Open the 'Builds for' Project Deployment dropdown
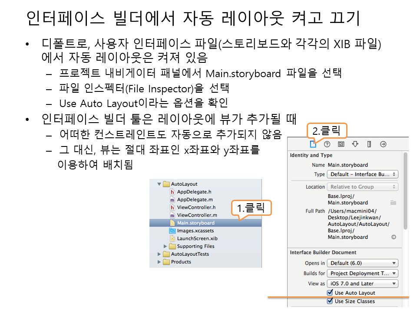The image size is (417, 312). click(x=362, y=273)
